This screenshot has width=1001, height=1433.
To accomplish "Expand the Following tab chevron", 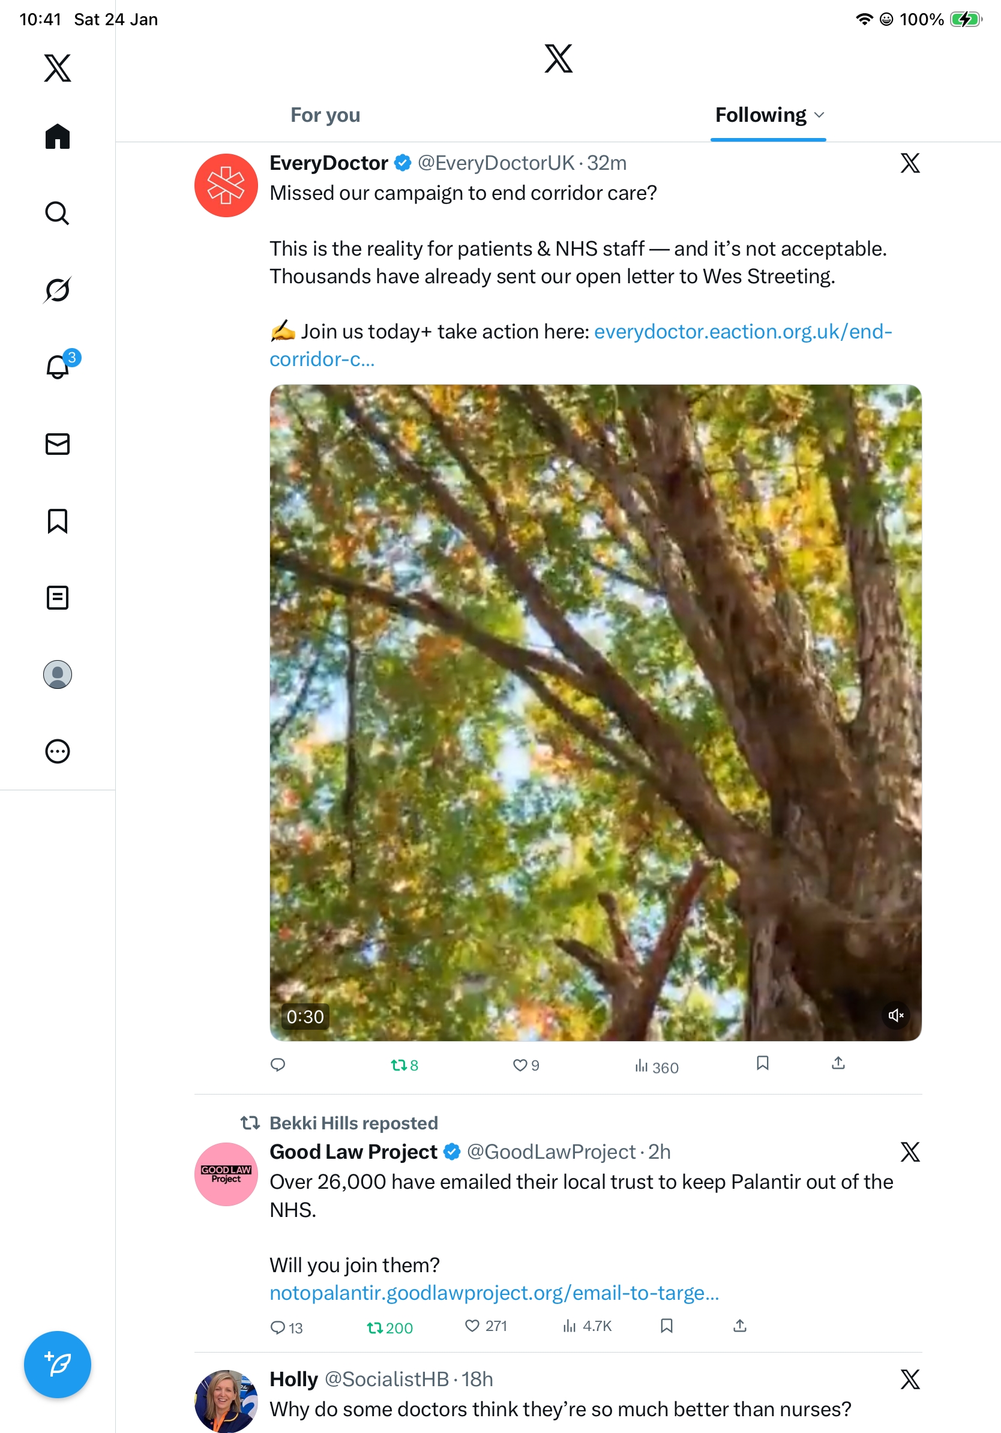I will pos(819,115).
